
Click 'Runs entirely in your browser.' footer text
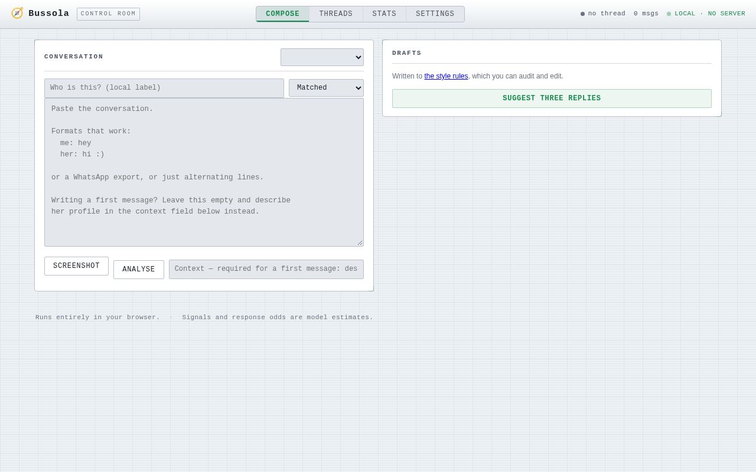click(97, 317)
